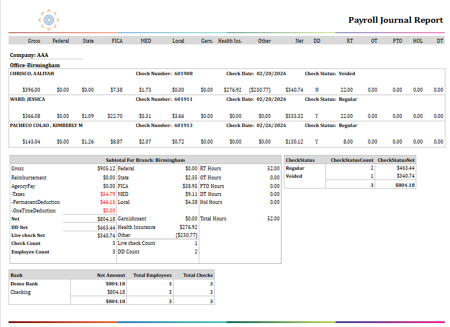Viewport: 450px width, 327px height.
Task: Click Subtotal For Branch: Birmingham header
Action: click(x=145, y=160)
